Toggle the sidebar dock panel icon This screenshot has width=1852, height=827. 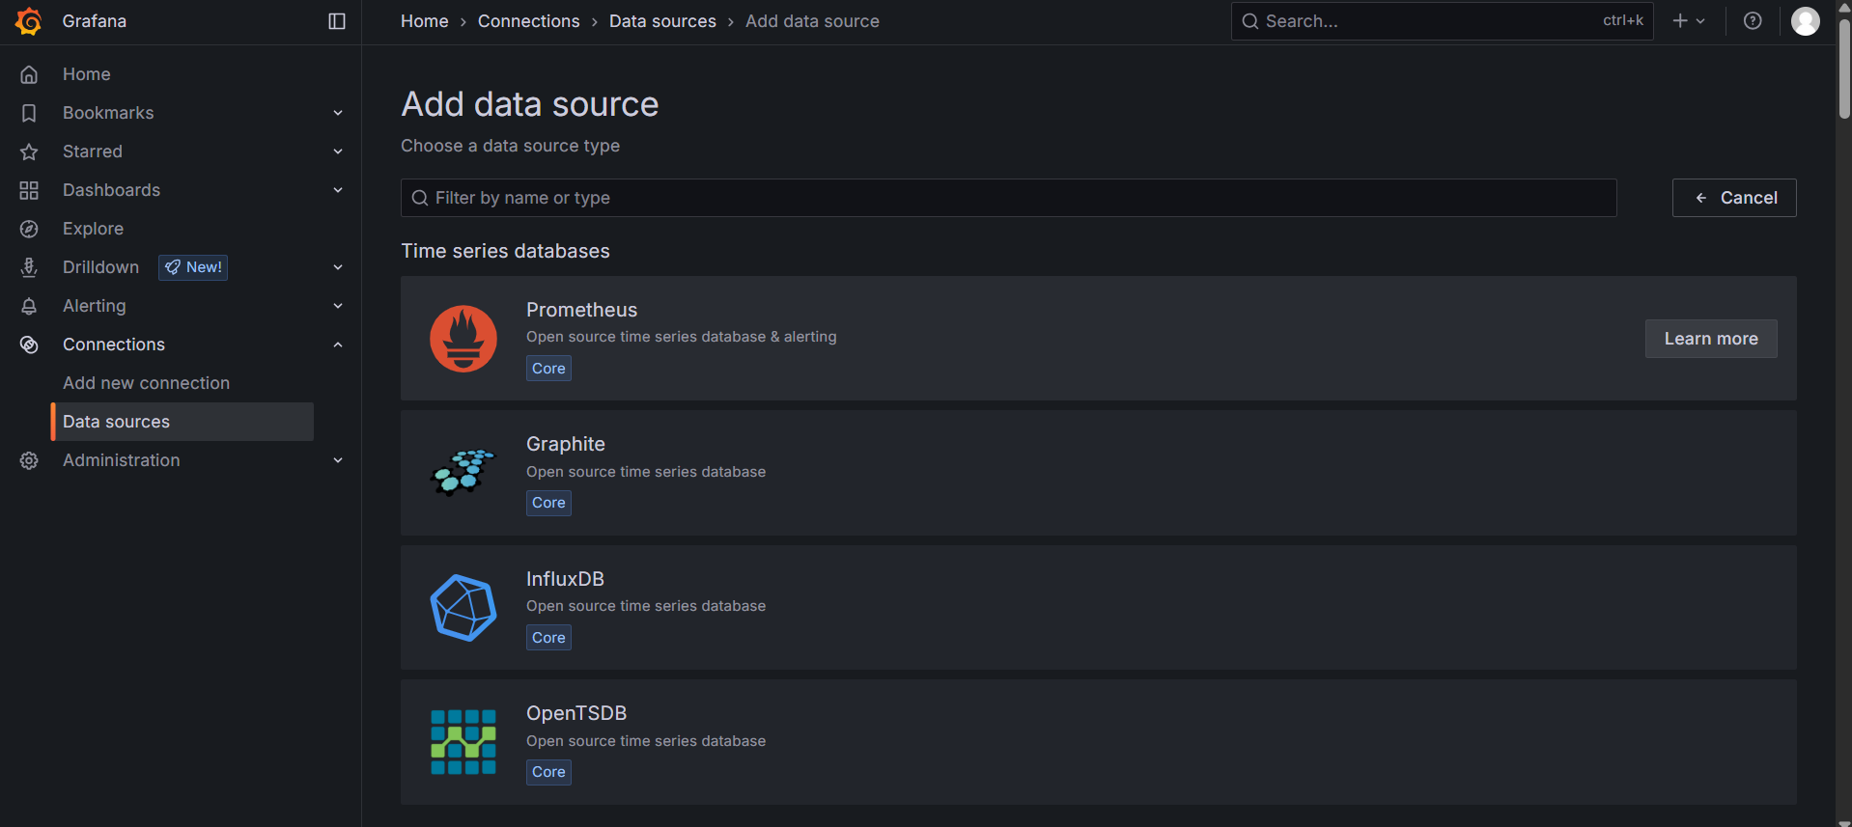tap(337, 21)
